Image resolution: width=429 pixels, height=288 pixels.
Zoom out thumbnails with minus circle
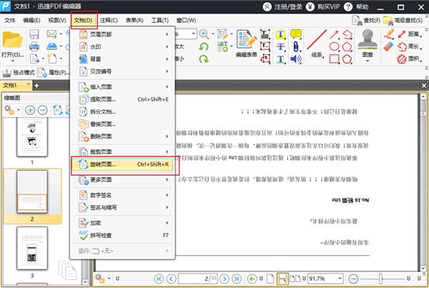point(42,110)
